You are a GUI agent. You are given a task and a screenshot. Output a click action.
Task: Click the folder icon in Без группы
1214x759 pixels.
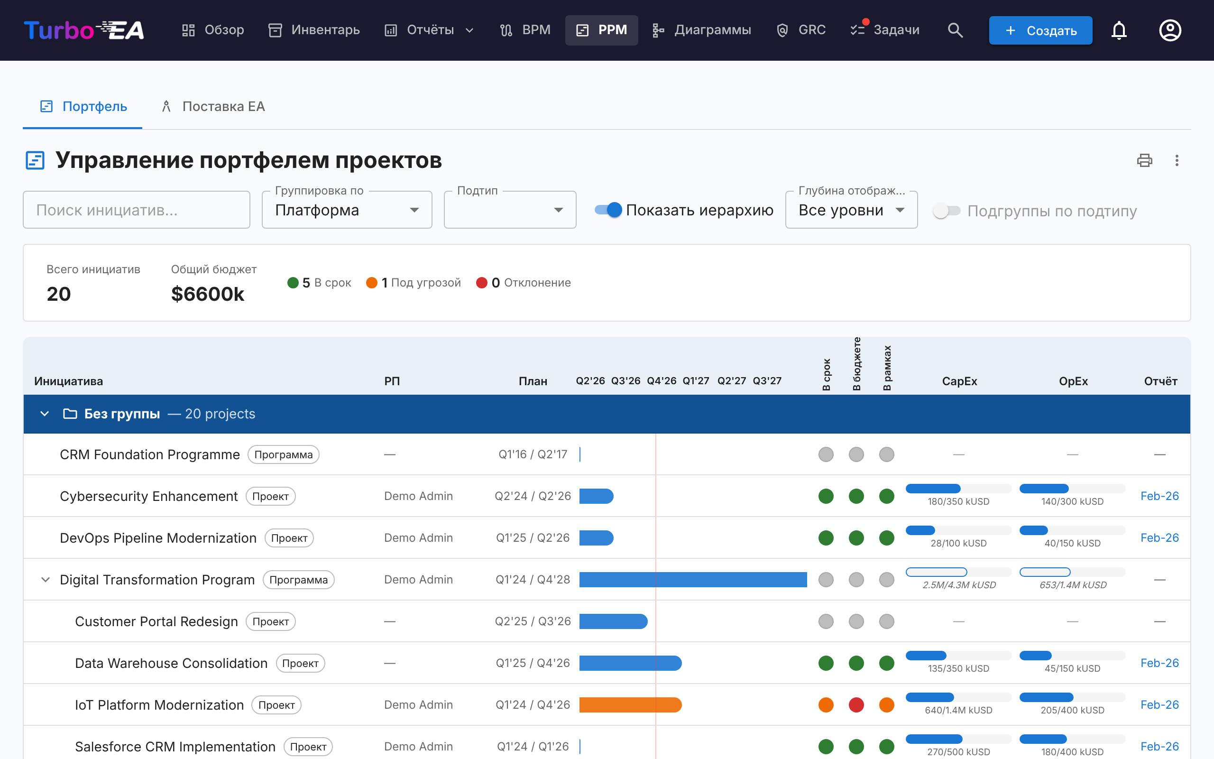(x=70, y=414)
